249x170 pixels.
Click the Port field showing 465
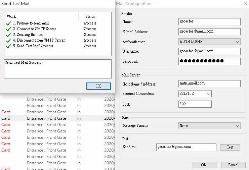pyautogui.click(x=195, y=104)
